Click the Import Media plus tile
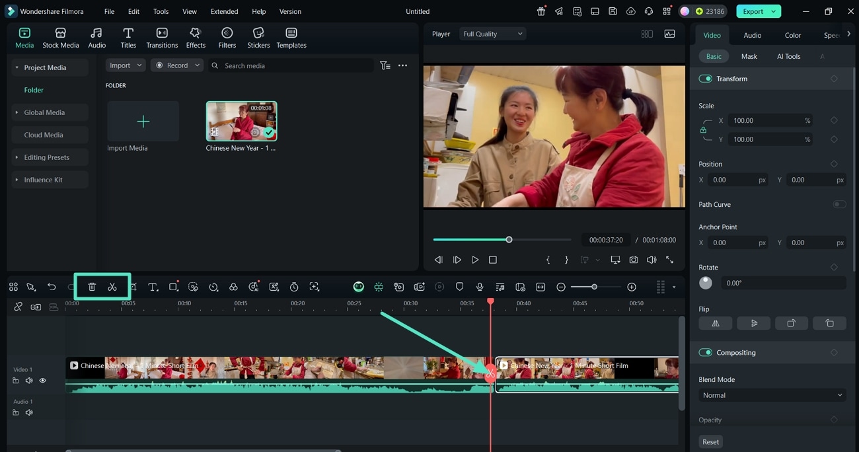Viewport: 859px width, 452px height. click(143, 121)
